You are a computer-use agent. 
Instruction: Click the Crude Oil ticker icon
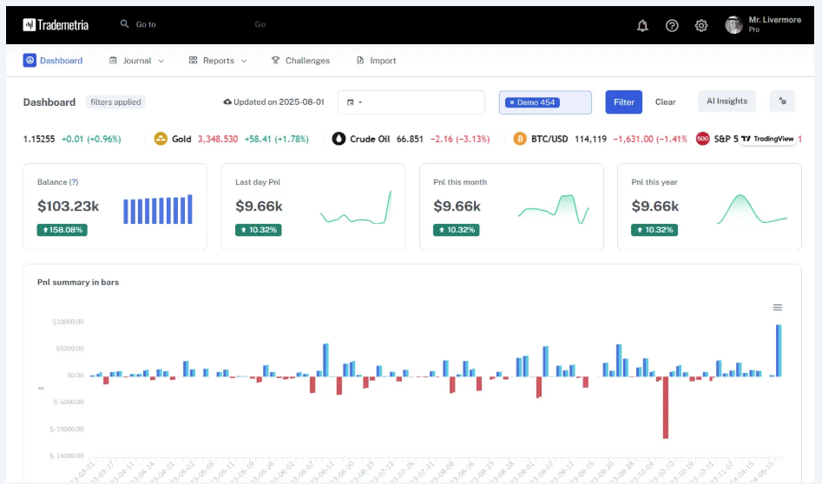point(339,139)
